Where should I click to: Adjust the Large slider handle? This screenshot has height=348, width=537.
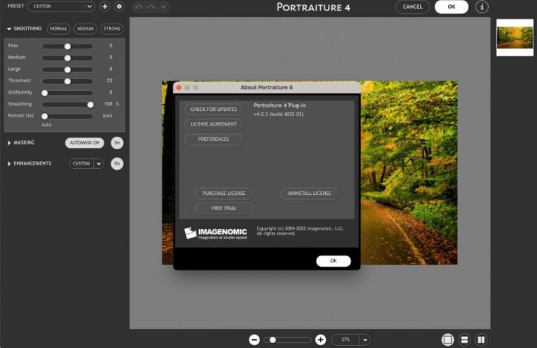click(67, 69)
